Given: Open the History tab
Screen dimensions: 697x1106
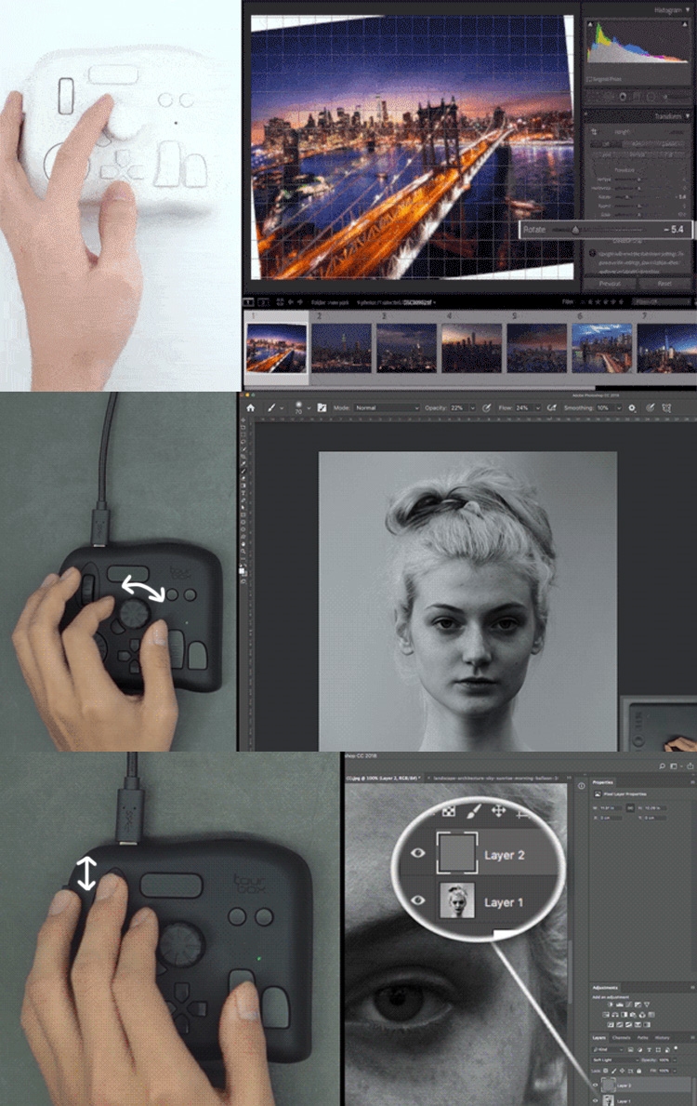Looking at the screenshot, I should (x=662, y=1037).
